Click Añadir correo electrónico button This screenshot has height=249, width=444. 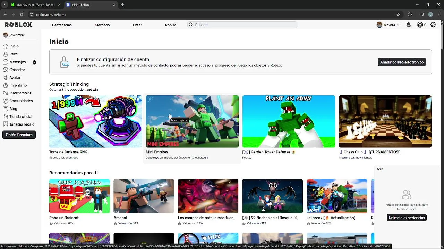(402, 62)
